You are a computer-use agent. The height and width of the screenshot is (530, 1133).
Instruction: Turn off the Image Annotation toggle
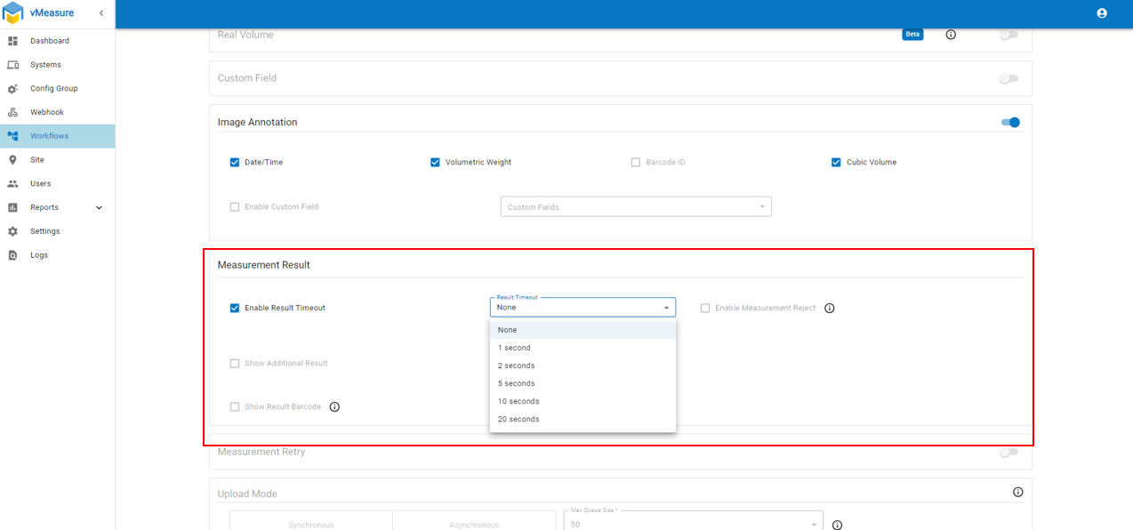tap(1009, 123)
